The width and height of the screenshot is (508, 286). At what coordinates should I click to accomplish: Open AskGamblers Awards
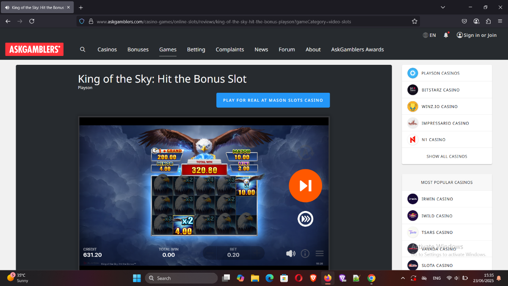point(357,50)
